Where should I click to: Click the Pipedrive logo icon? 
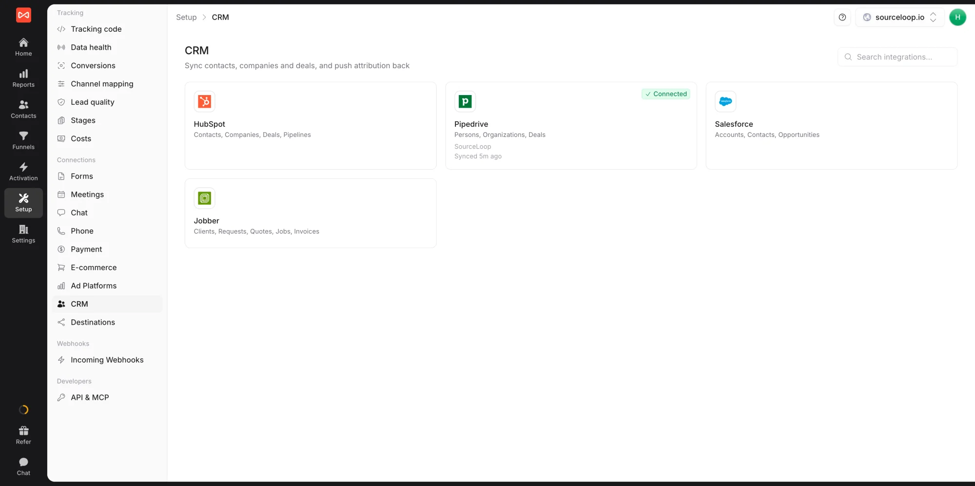pyautogui.click(x=465, y=101)
